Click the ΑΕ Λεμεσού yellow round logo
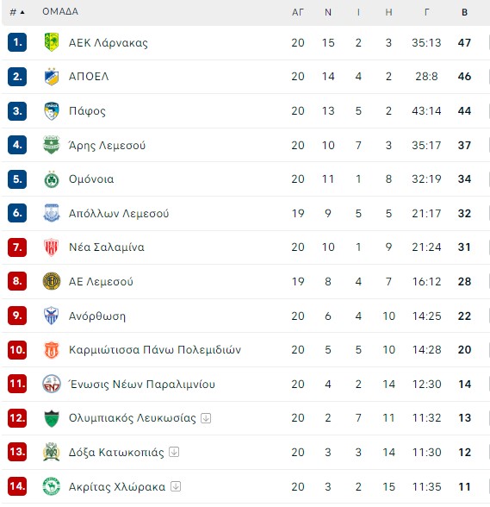Viewport: 490px width, 507px height. [x=52, y=281]
